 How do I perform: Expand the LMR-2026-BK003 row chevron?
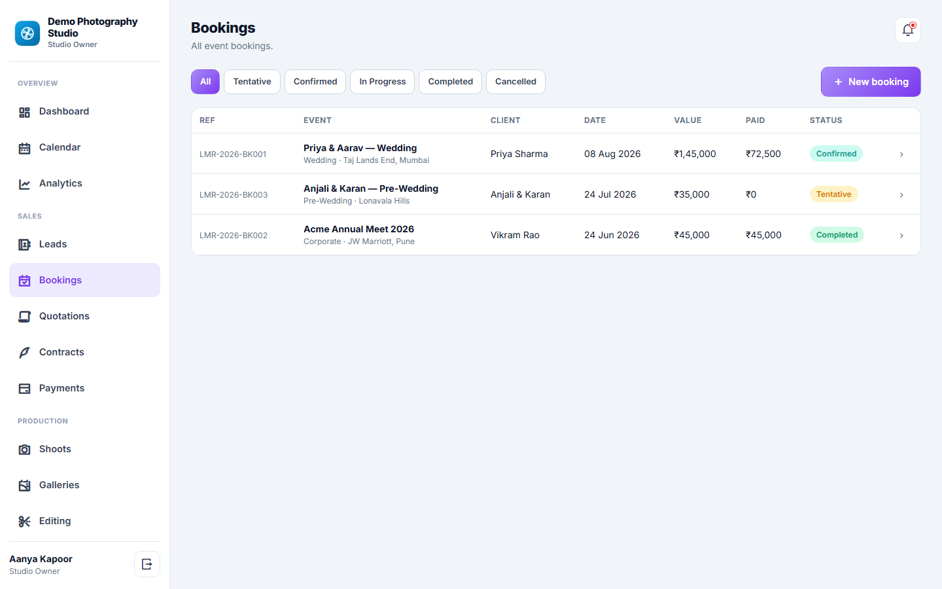(901, 195)
